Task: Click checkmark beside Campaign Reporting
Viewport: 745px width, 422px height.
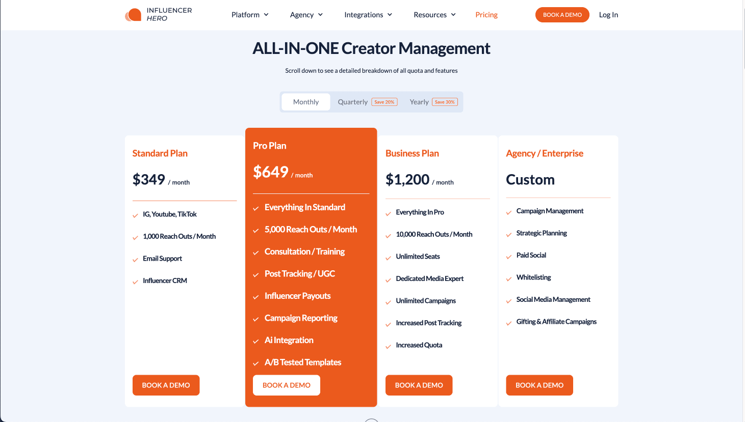Action: coord(256,319)
